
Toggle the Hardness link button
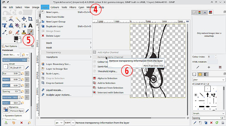click(x=27, y=97)
